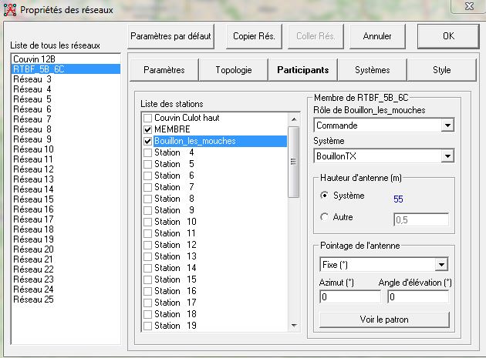
Task: Uncheck the Bouillon_les_mouches station checkbox
Action: [147, 141]
